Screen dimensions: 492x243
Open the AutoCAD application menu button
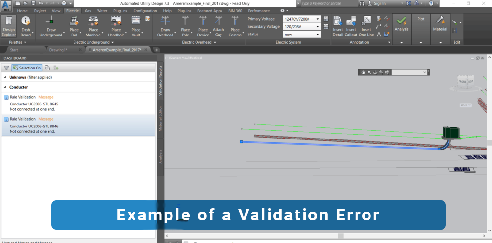(x=6, y=5)
